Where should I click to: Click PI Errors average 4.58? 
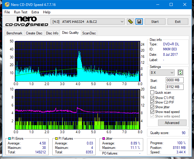click(42, 143)
